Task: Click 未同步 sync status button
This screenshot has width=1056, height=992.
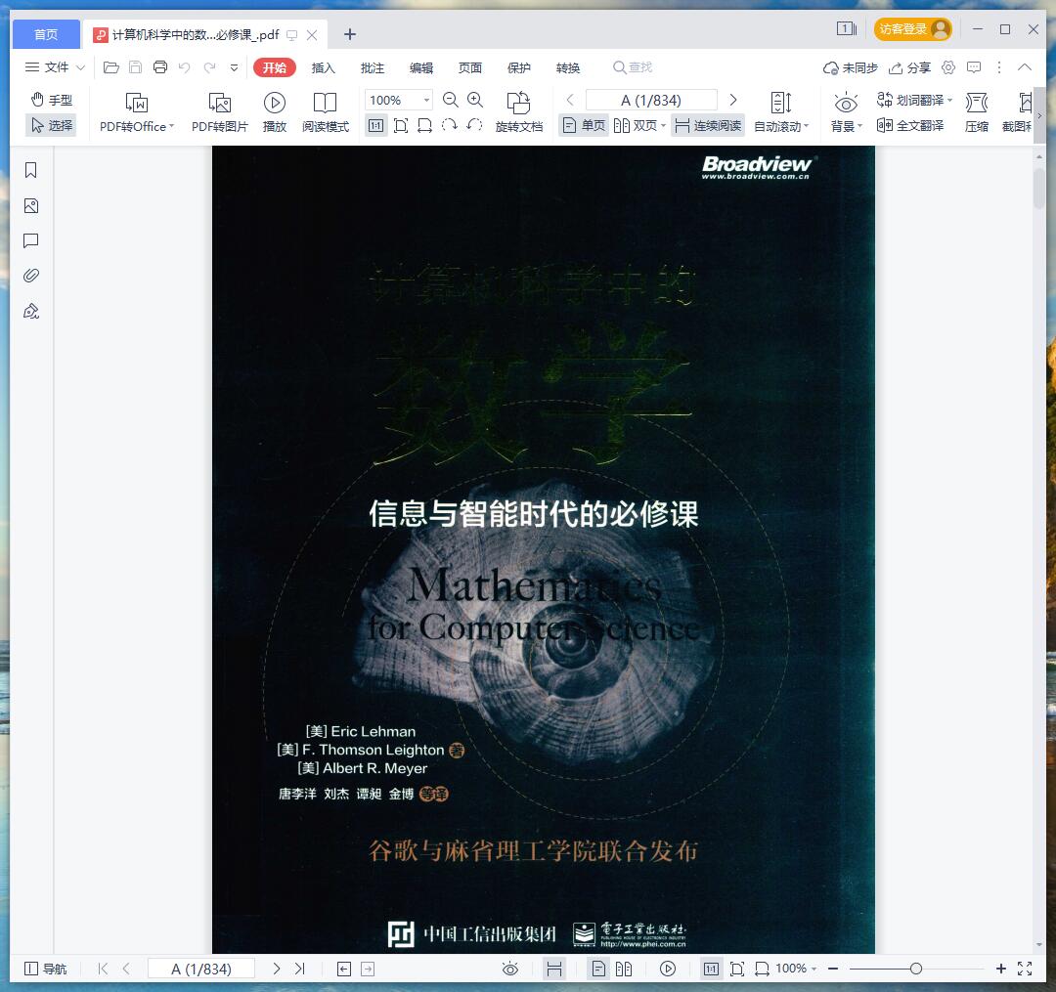Action: 850,67
